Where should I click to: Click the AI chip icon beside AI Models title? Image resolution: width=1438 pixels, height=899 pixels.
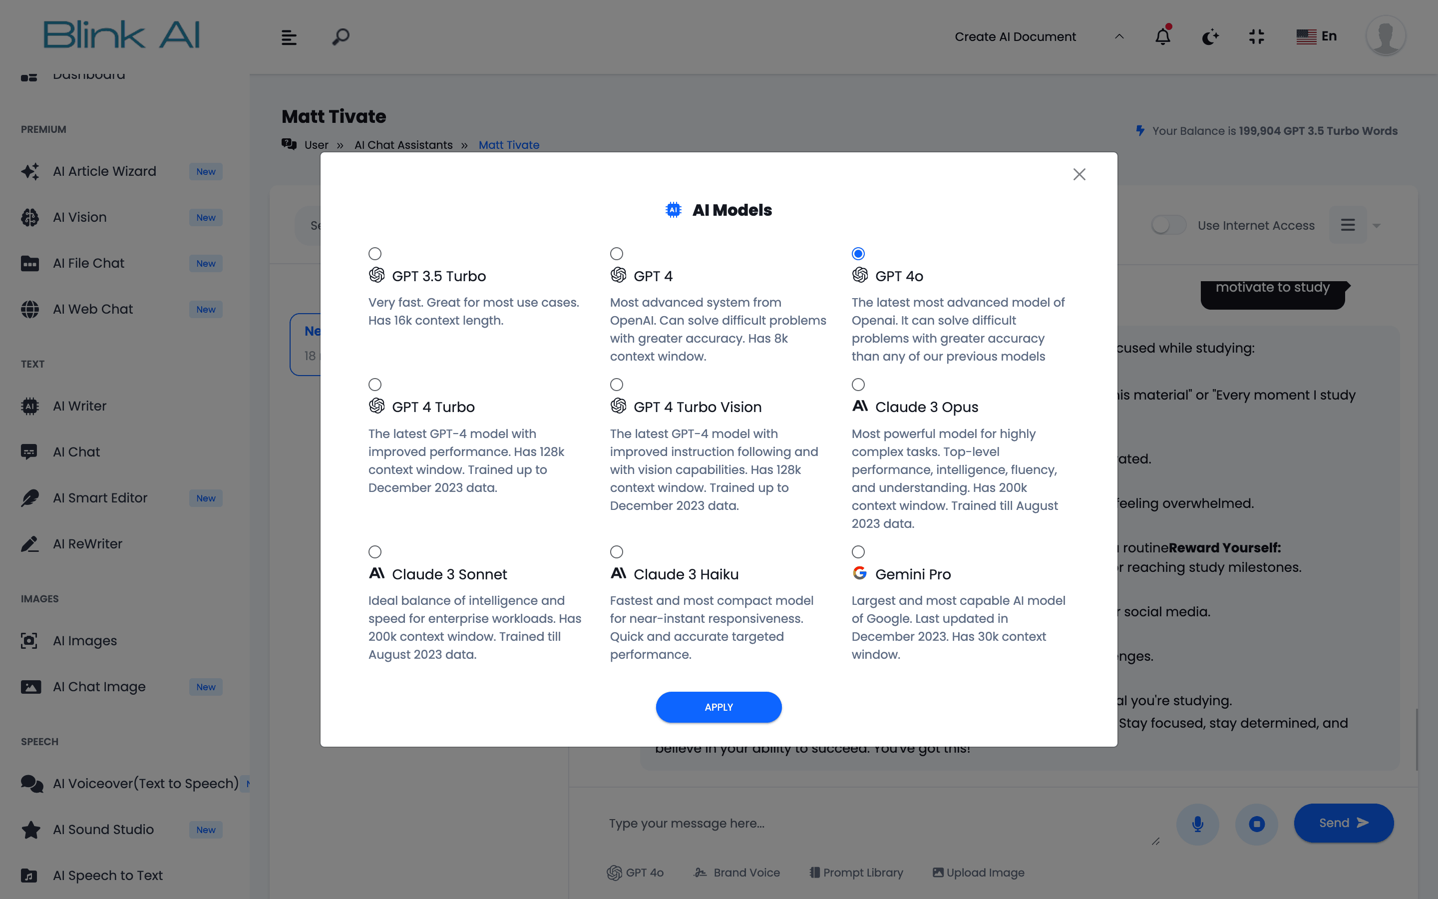[673, 210]
